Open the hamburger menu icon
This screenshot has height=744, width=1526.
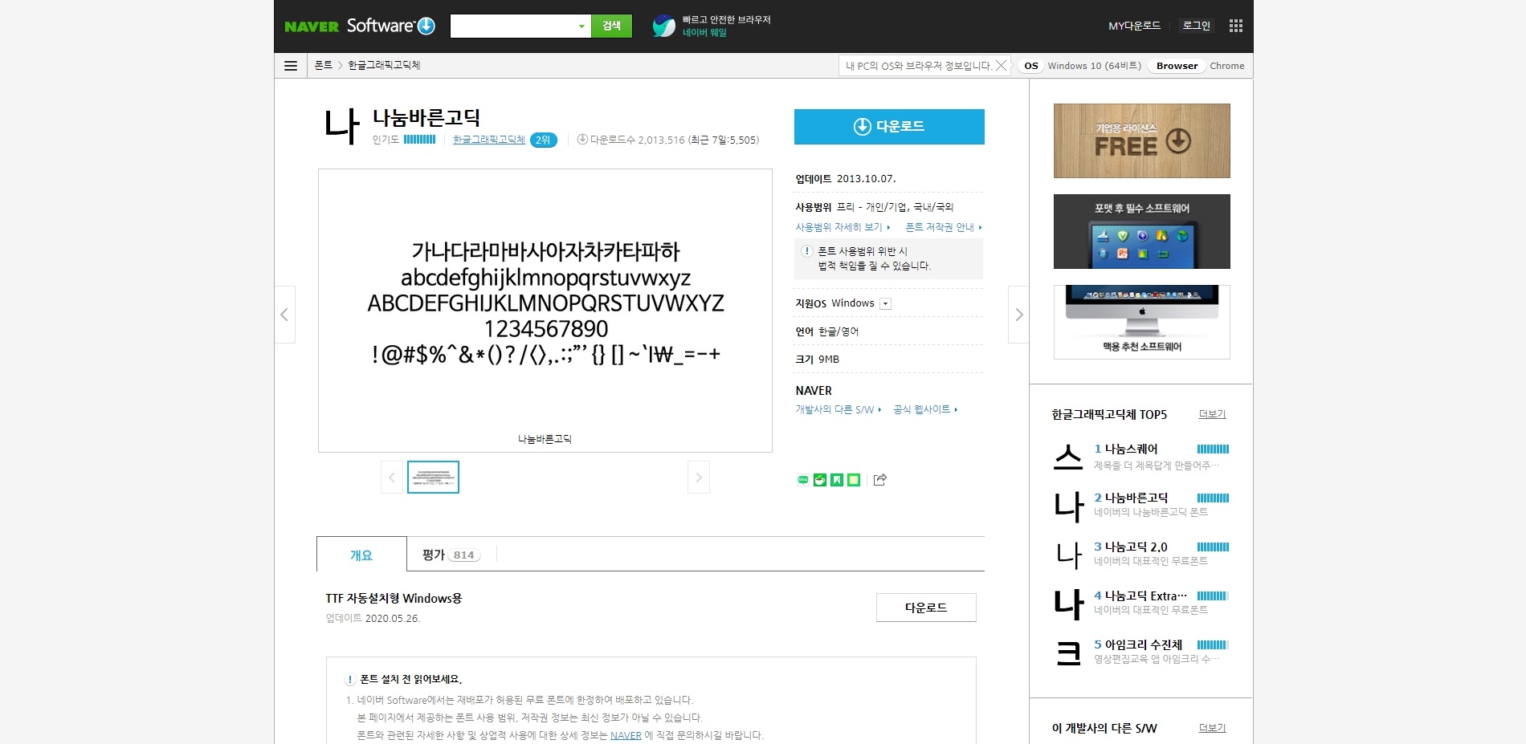coord(291,66)
